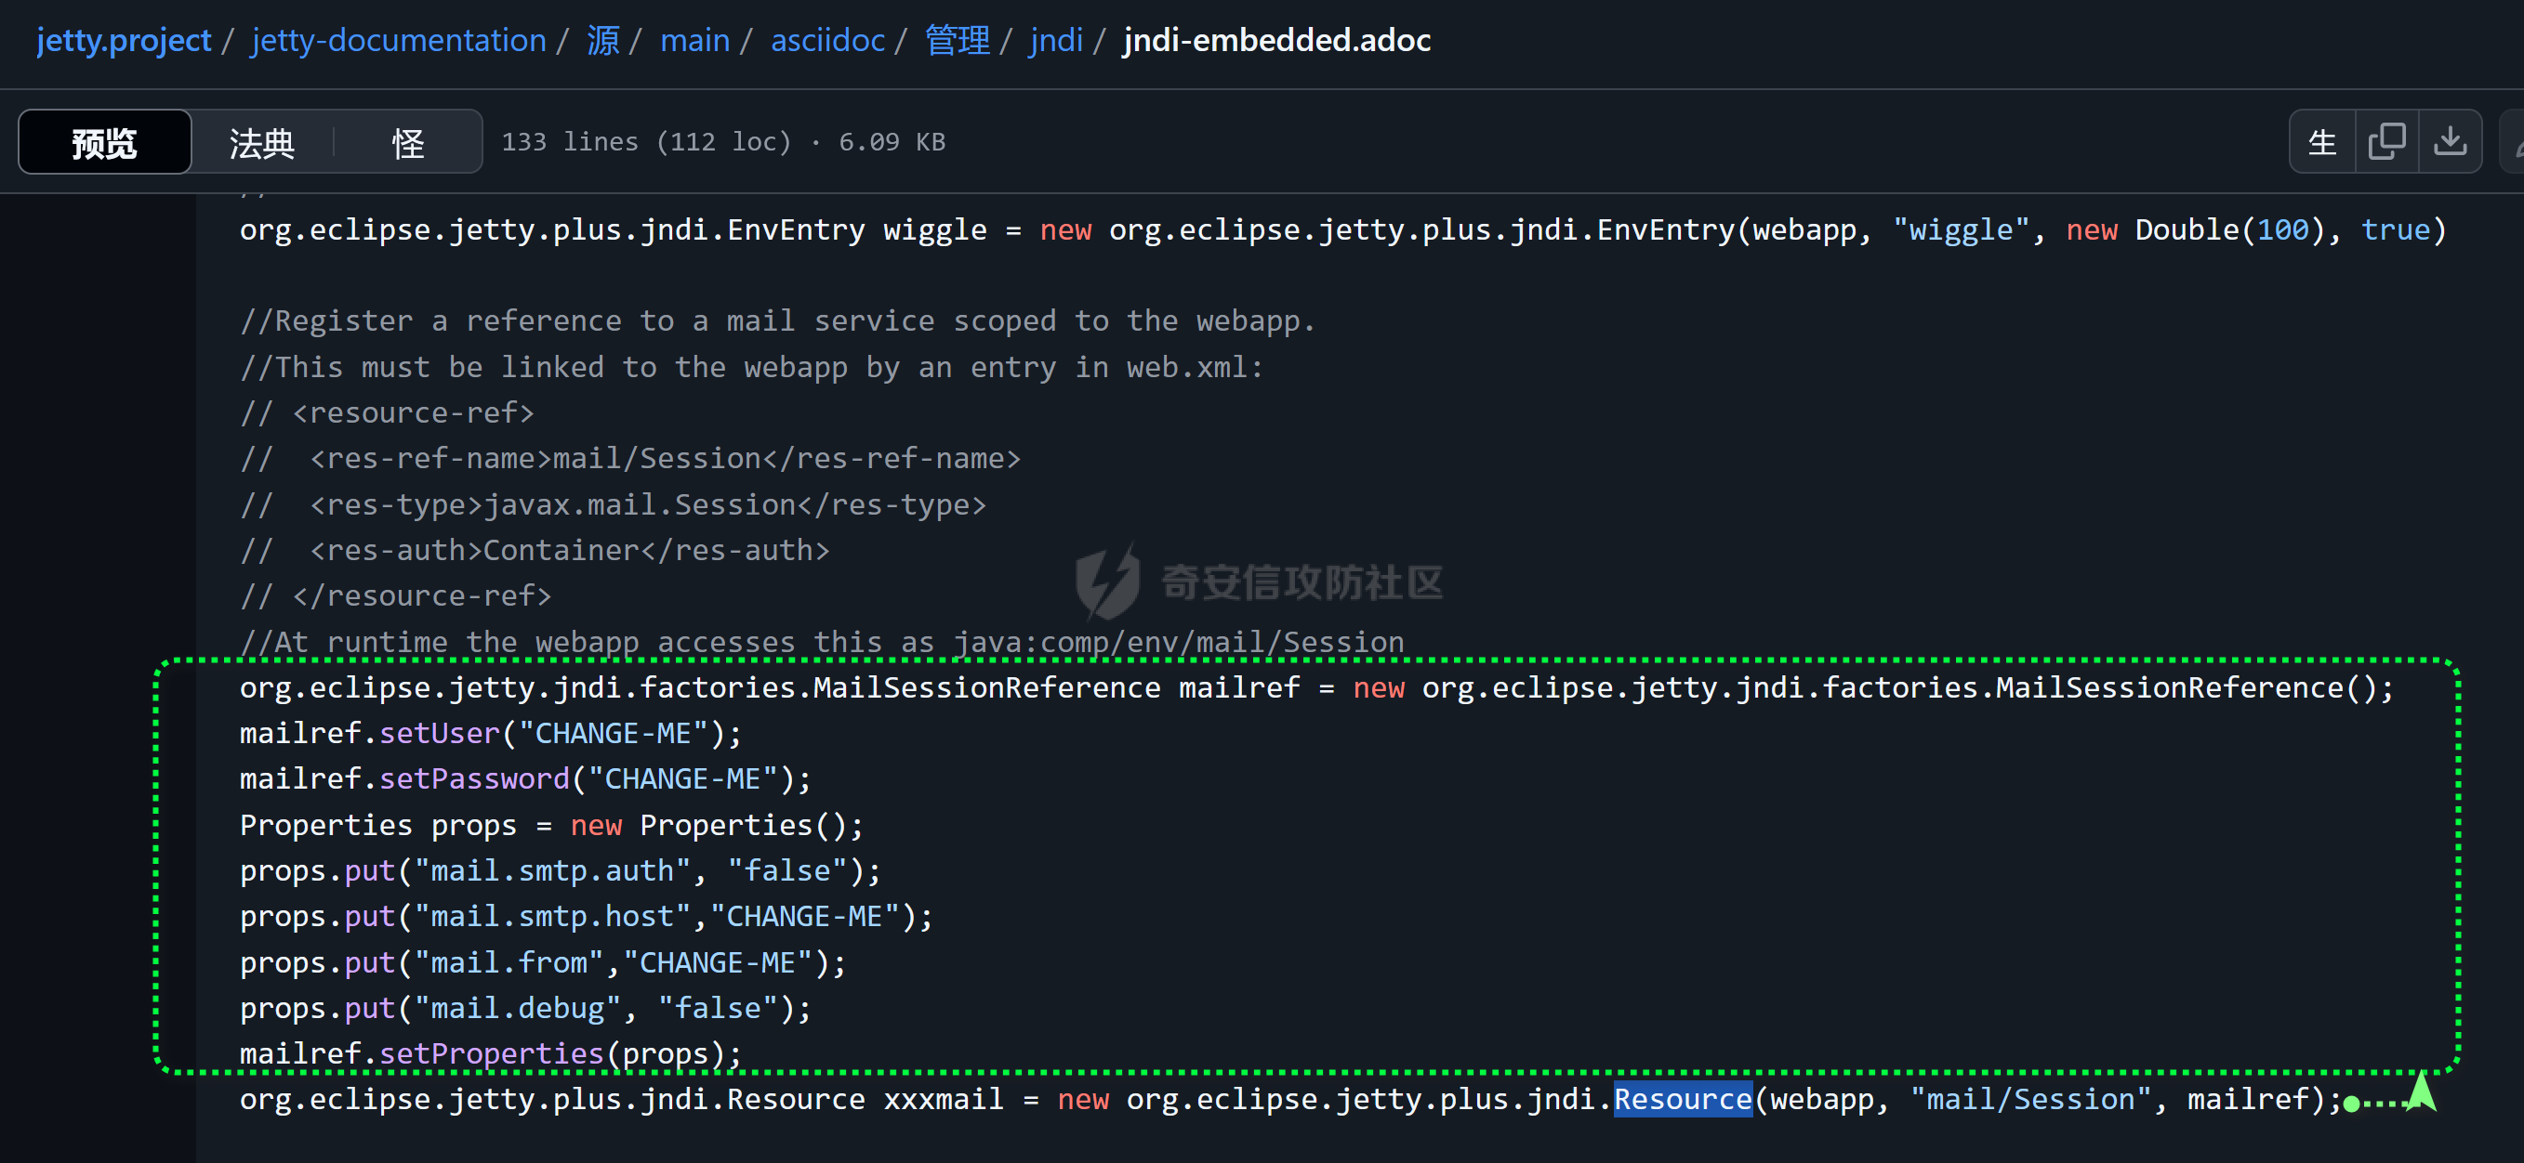Image resolution: width=2524 pixels, height=1163 pixels.
Task: Switch to the 法典 code tab
Action: click(261, 142)
